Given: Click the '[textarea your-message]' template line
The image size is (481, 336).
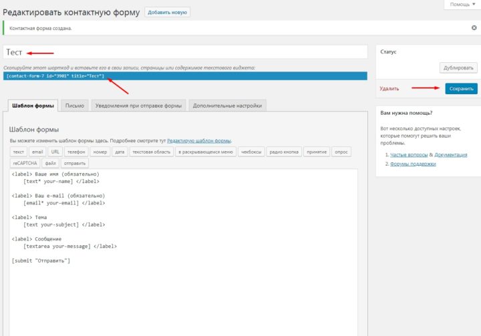Looking at the screenshot, I should coord(70,246).
